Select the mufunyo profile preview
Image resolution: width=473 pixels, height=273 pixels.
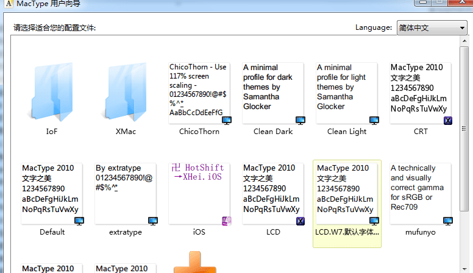click(421, 194)
